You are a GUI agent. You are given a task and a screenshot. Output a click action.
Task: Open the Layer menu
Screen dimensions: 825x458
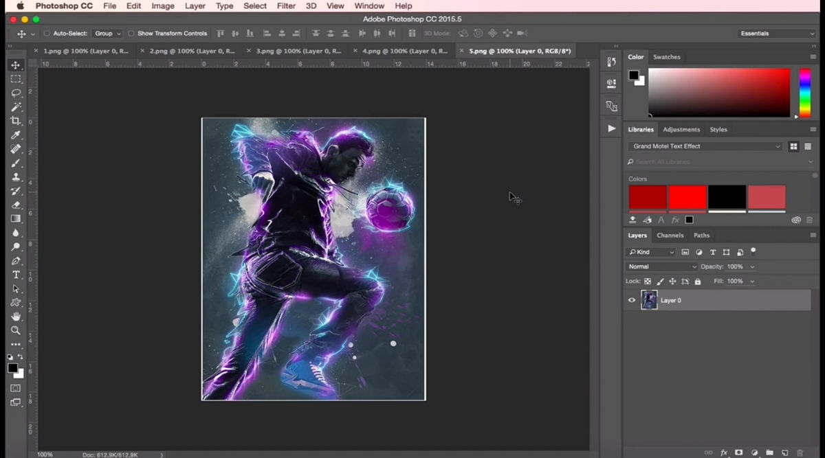(x=195, y=6)
